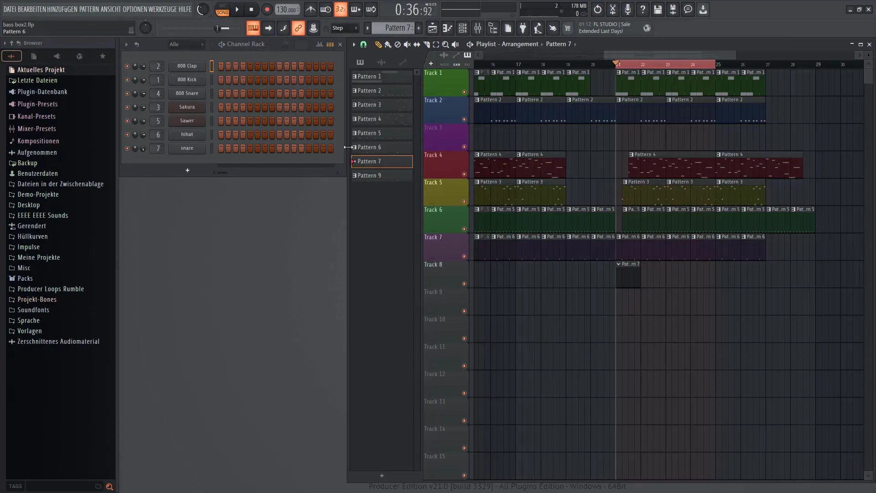This screenshot has height=493, width=876.
Task: Click the Play button in transport
Action: coord(237,9)
